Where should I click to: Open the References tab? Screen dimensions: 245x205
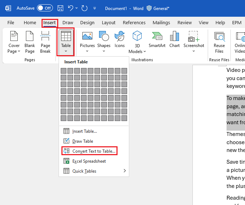pos(134,23)
